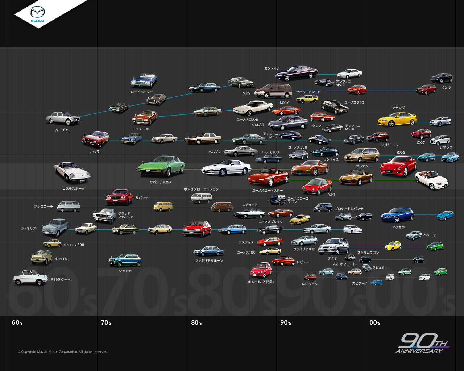Select the white R360 クーペ car
464x371 pixels.
click(x=31, y=277)
